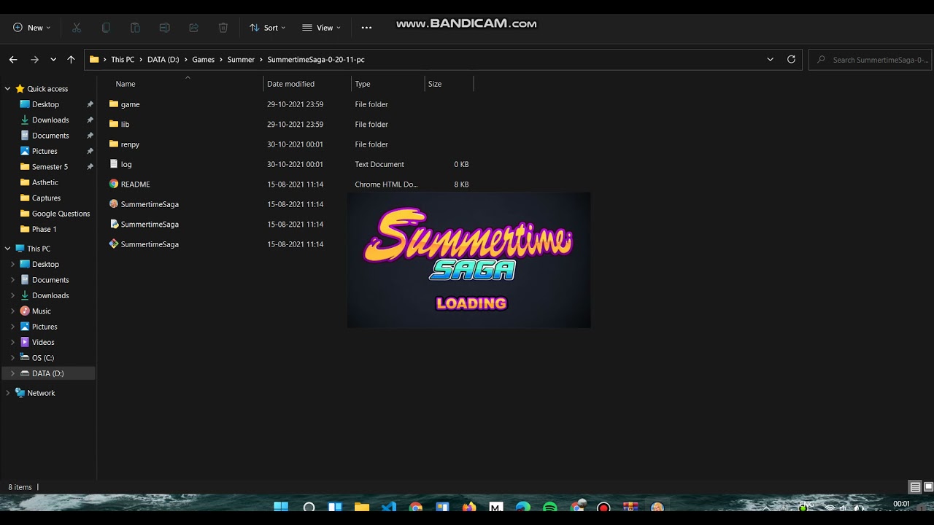Expand DATA (D:) drive node
Viewport: 934px width, 525px height.
[x=12, y=373]
